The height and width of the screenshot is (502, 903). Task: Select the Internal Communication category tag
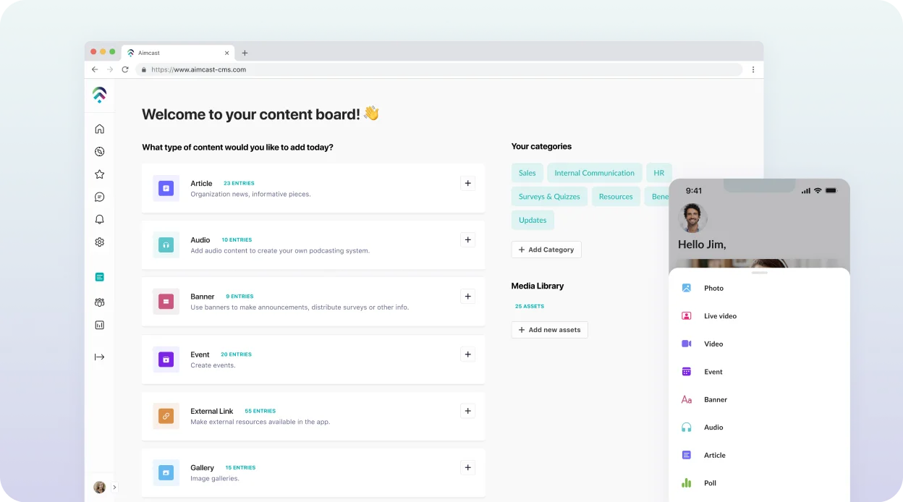click(594, 173)
